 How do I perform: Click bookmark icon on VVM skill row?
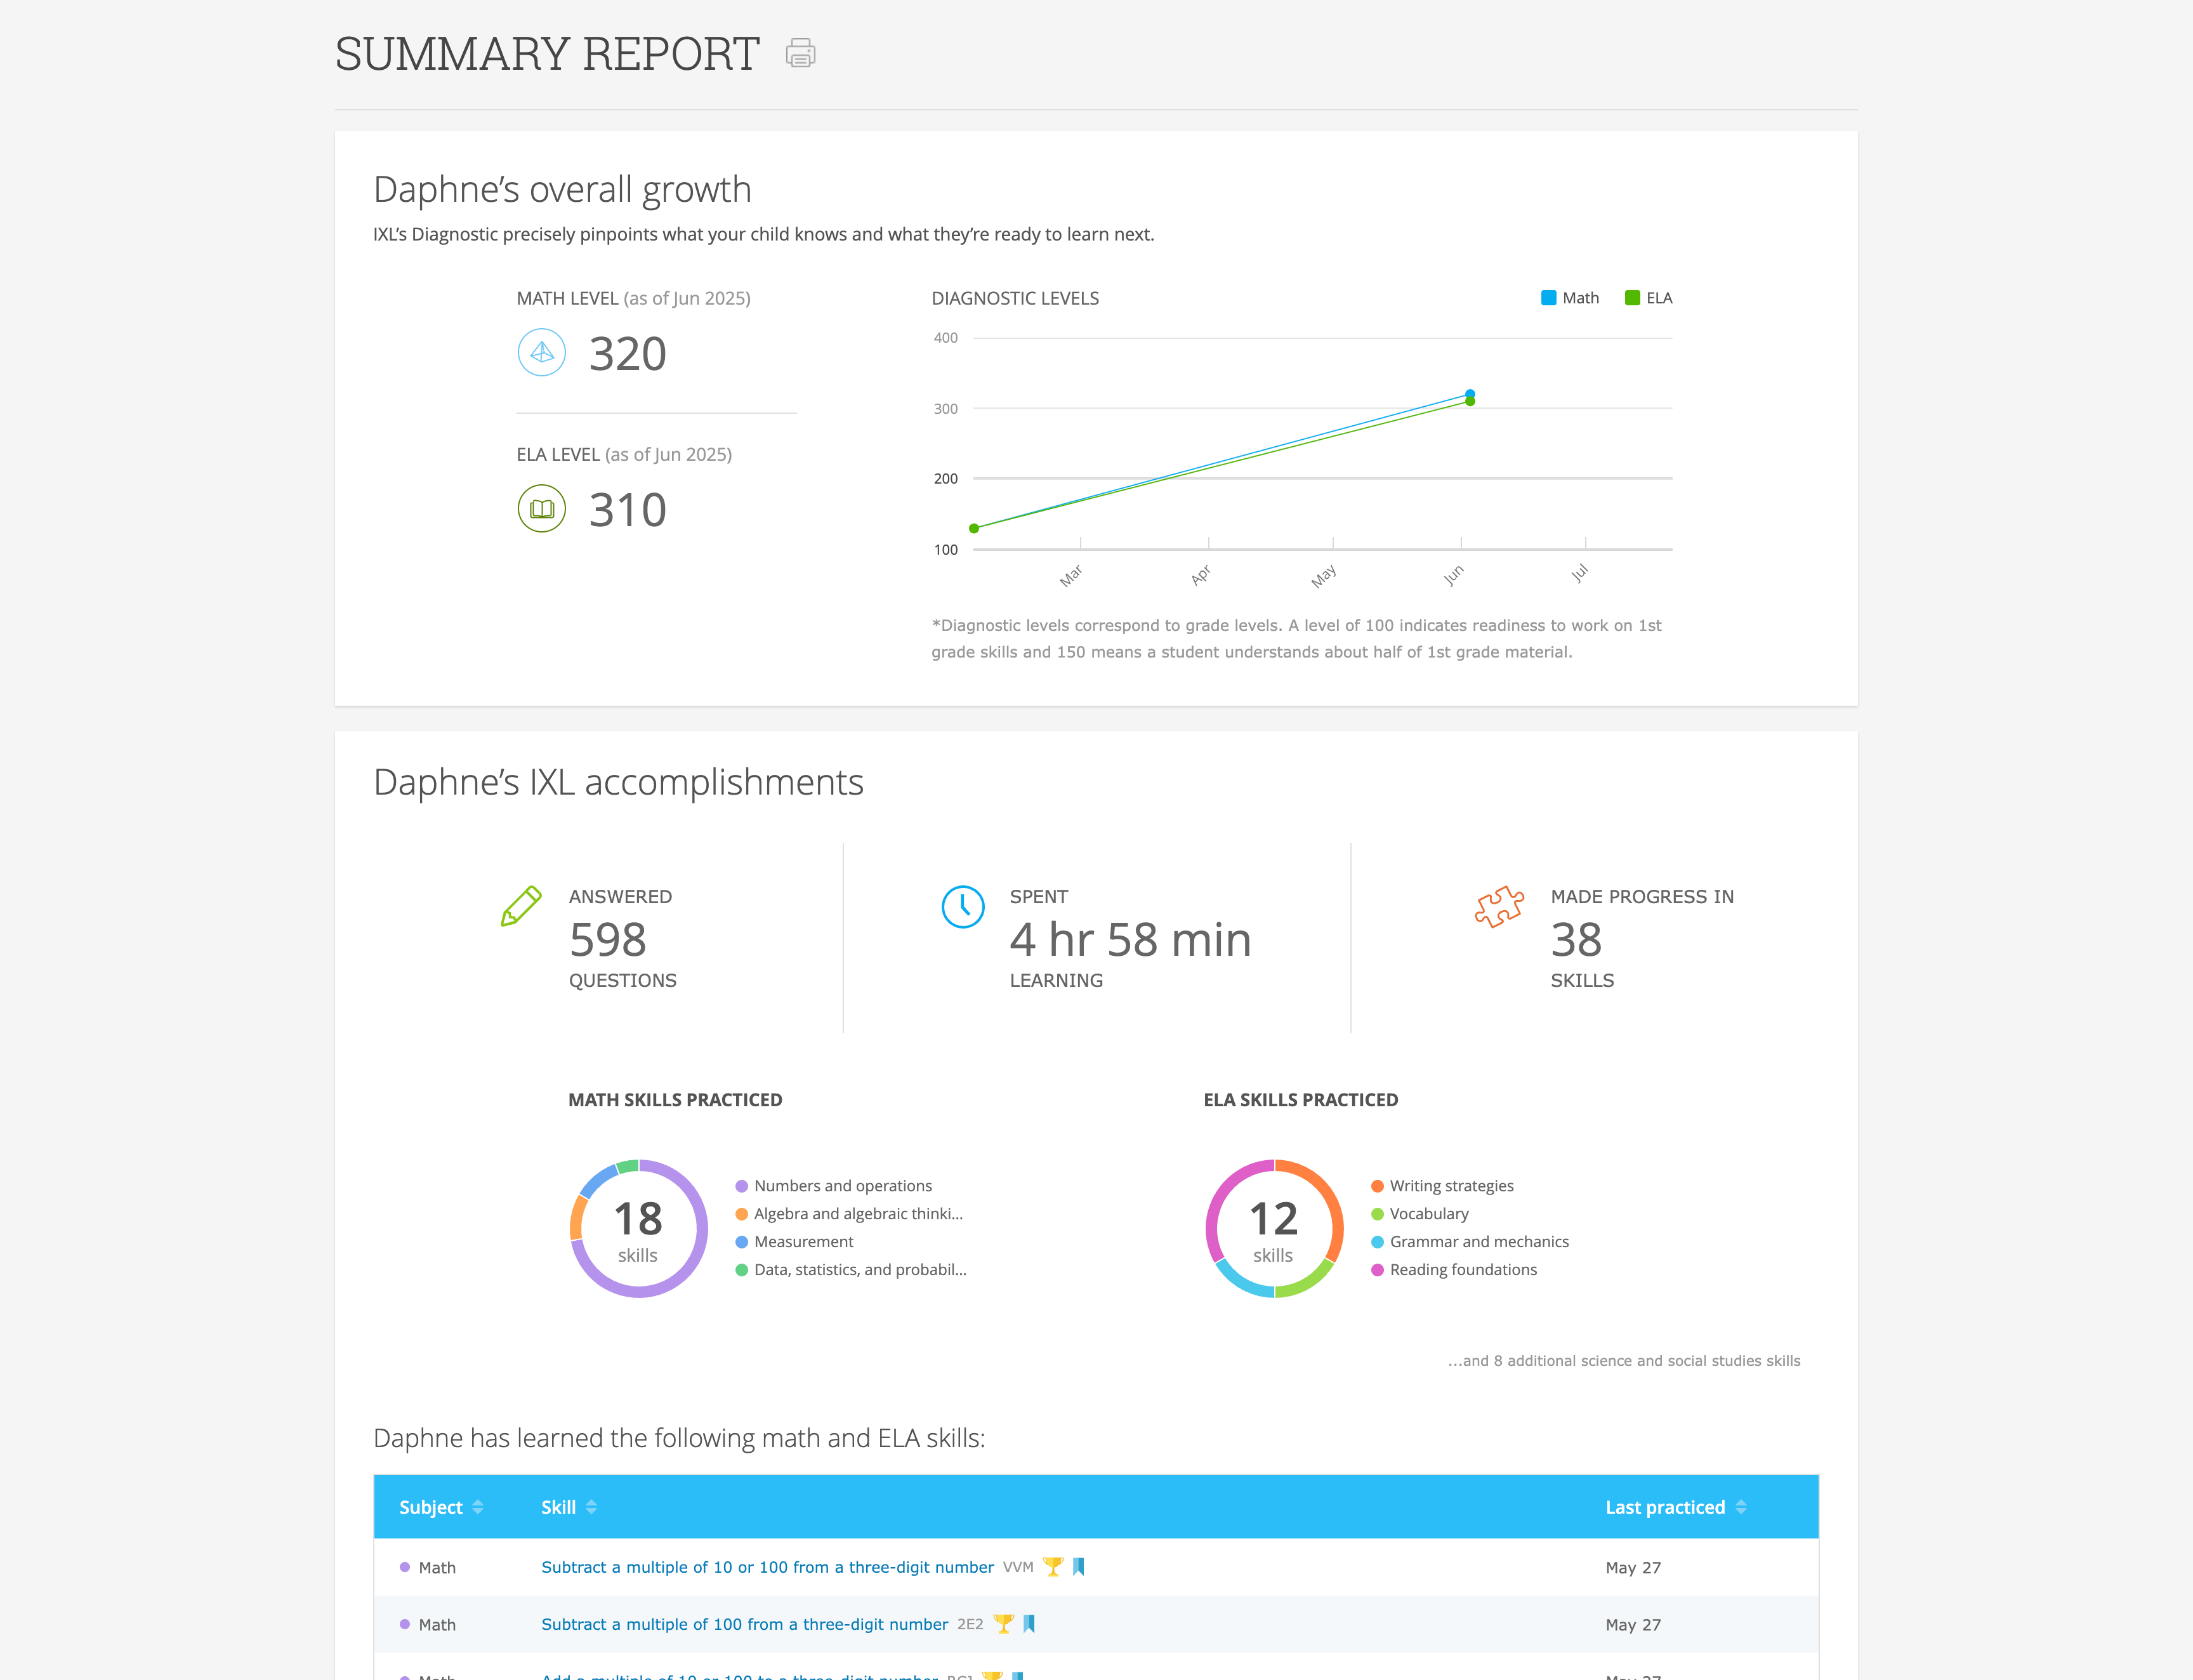tap(1079, 1567)
